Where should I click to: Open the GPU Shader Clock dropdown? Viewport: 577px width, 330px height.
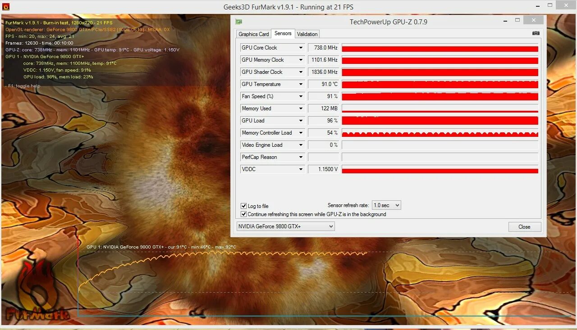pos(301,72)
